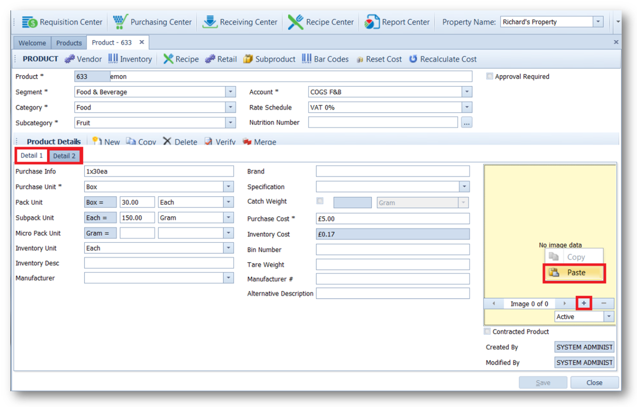Open the Purchasing Center cart icon
The width and height of the screenshot is (637, 407).
coord(120,22)
